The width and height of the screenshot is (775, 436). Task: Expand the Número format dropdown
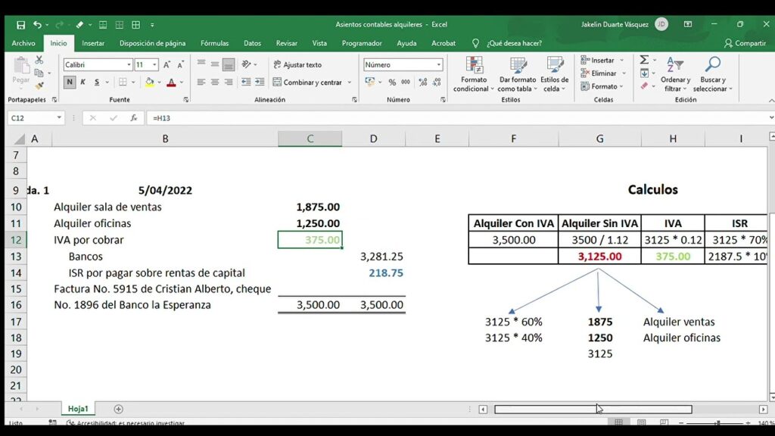pyautogui.click(x=438, y=65)
